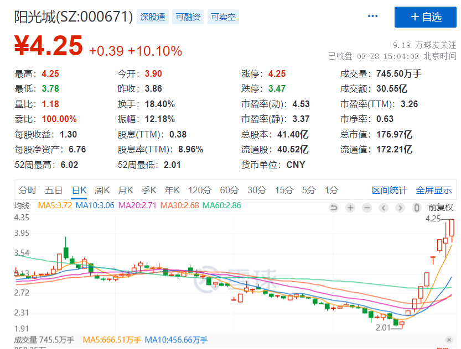
Task: Switch to 60分 chart tab
Action: (229, 191)
